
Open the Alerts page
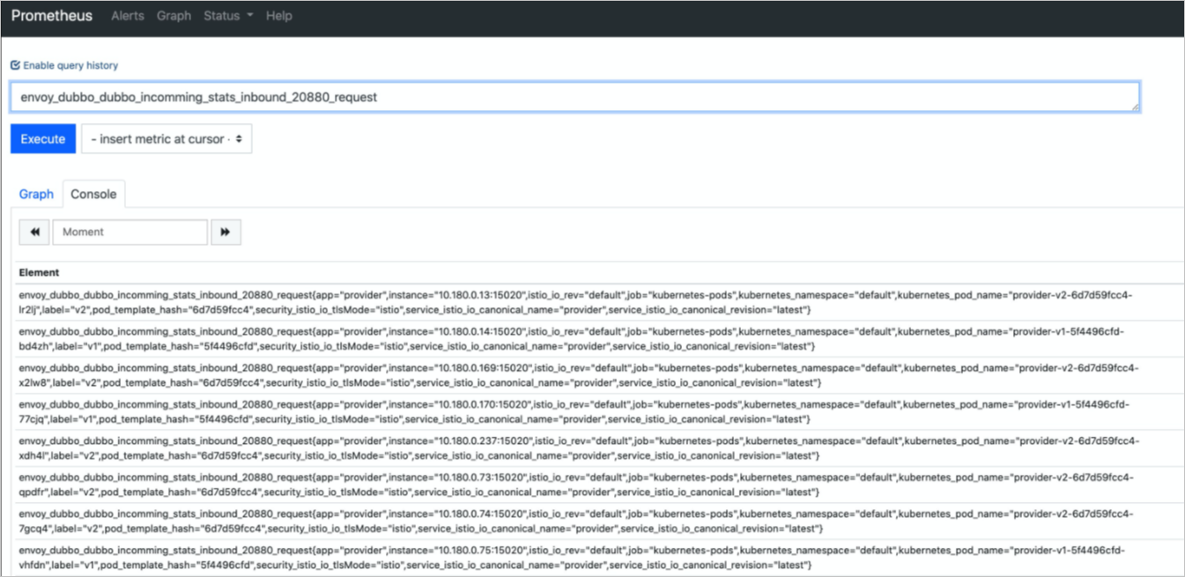(128, 16)
